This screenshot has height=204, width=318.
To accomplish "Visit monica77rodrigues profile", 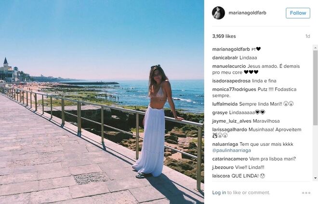I will 234,89.
